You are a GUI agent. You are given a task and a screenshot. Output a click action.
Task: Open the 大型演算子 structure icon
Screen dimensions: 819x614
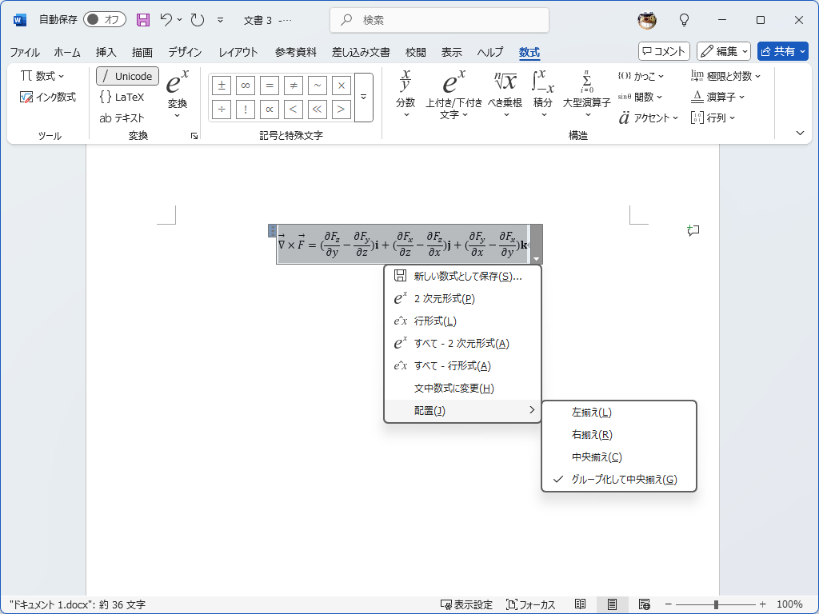pyautogui.click(x=587, y=96)
